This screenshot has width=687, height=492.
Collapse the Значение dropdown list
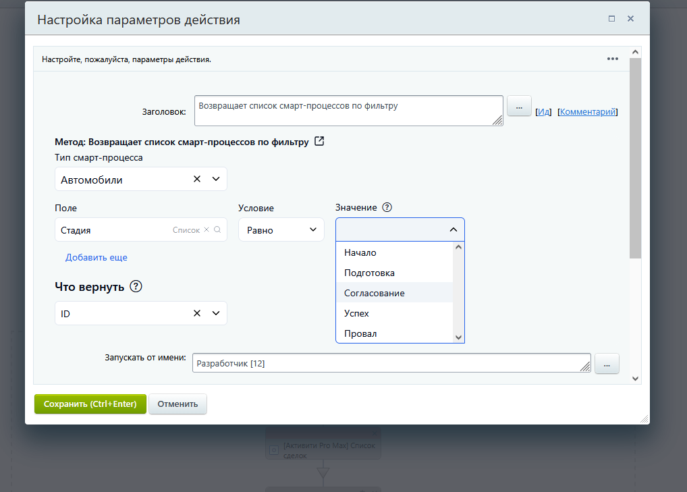point(453,229)
